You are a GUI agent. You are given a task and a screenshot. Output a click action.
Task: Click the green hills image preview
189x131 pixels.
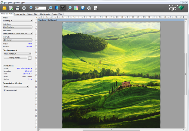pos(111,75)
